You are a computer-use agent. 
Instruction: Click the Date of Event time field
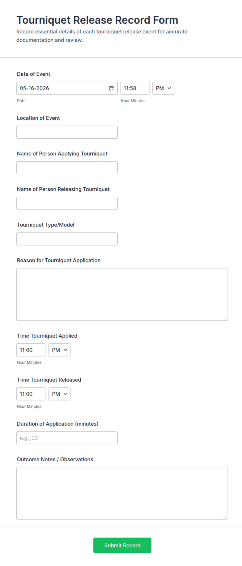tap(135, 88)
